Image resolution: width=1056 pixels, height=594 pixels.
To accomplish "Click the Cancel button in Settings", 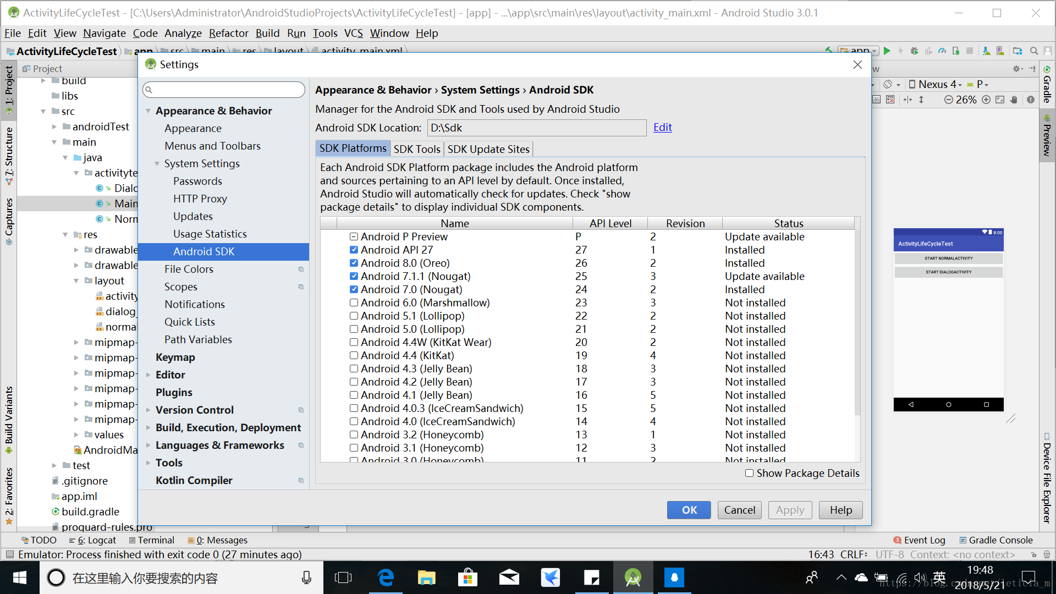I will point(739,510).
